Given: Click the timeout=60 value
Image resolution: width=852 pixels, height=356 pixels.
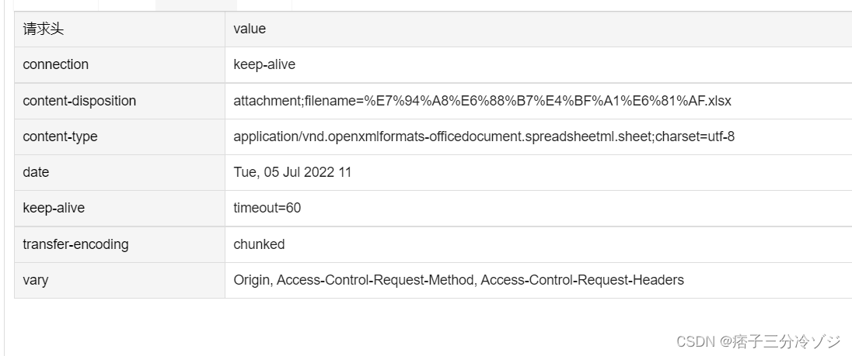Looking at the screenshot, I should [x=267, y=208].
